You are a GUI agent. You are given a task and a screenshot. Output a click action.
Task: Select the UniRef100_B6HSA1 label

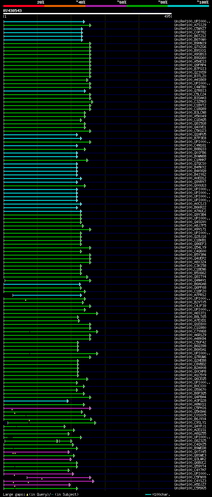[x=190, y=349]
